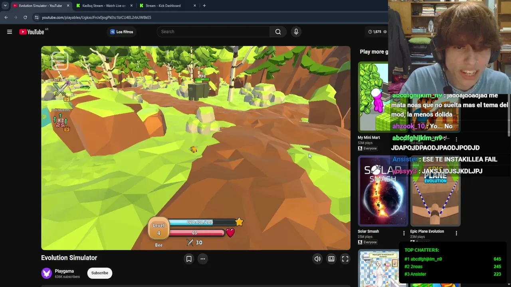Click the Los filtros extension button
Viewport: 511px width, 287px height.
[122, 32]
